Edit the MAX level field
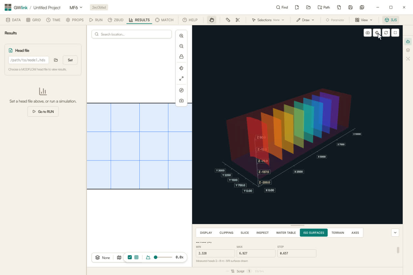 point(256,253)
